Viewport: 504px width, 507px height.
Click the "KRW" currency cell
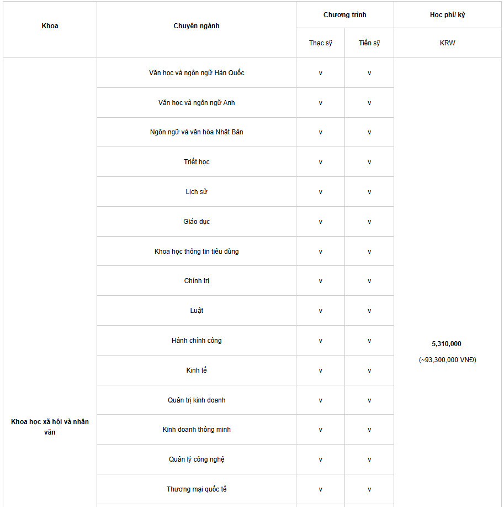447,43
